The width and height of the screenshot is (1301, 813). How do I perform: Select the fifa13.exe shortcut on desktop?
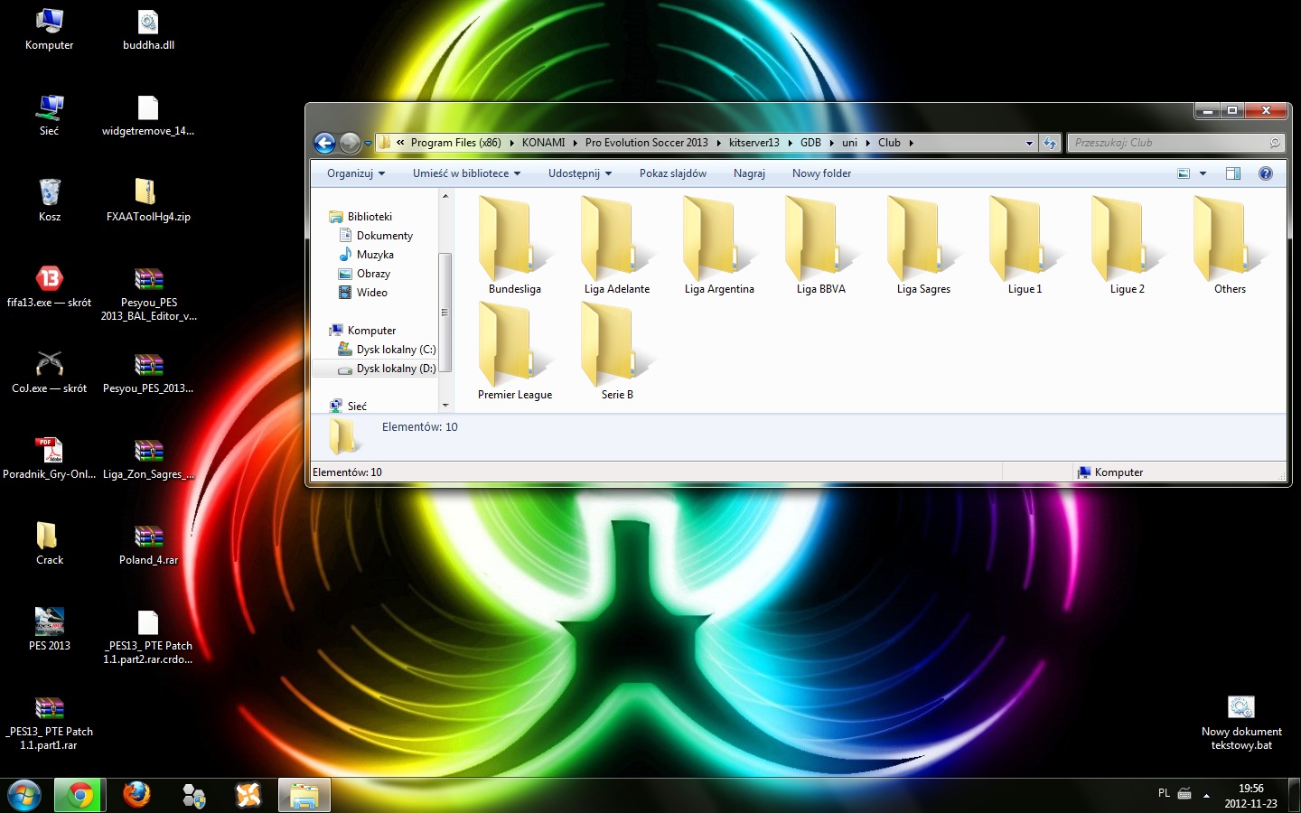click(50, 285)
